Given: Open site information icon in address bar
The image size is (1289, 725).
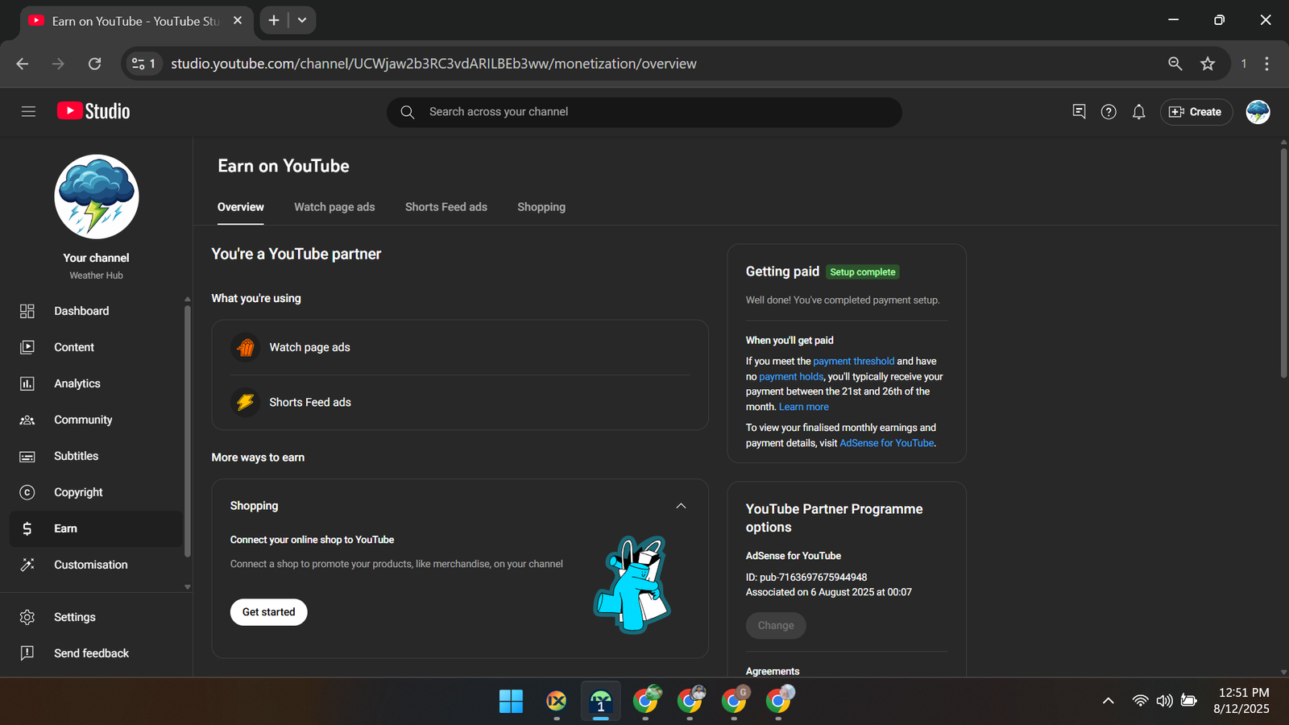Looking at the screenshot, I should tap(143, 64).
